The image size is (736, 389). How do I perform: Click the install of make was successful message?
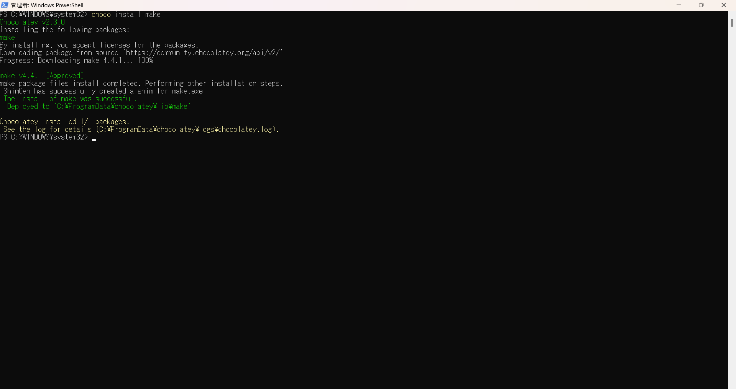tap(70, 98)
